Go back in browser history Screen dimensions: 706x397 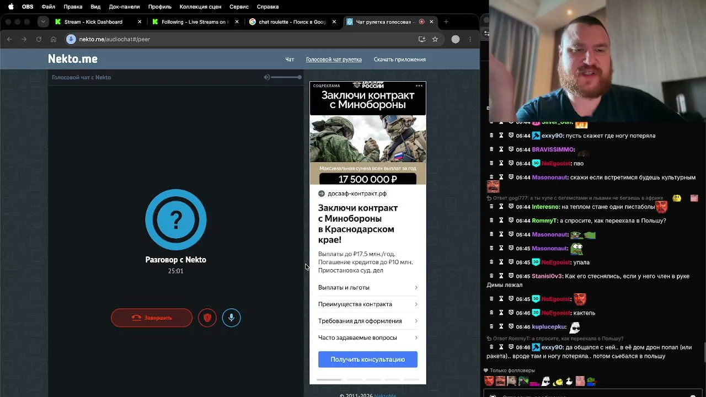[x=9, y=39]
